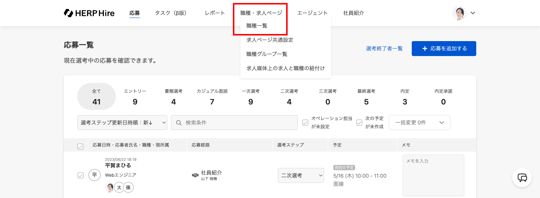Click the 太 assignee avatar badge

[119, 188]
